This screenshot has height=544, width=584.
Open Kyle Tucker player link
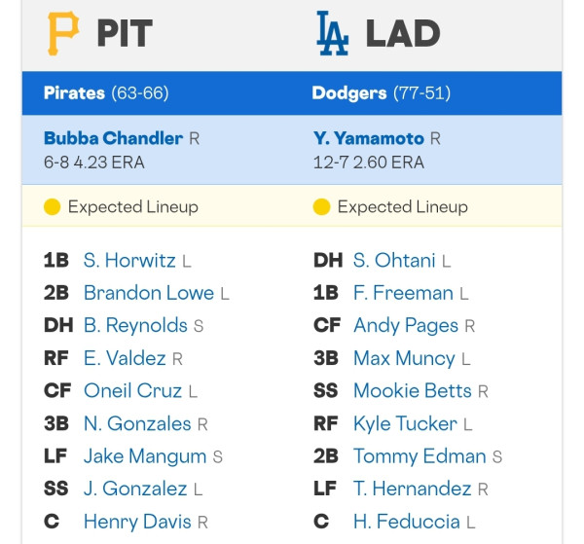point(405,423)
